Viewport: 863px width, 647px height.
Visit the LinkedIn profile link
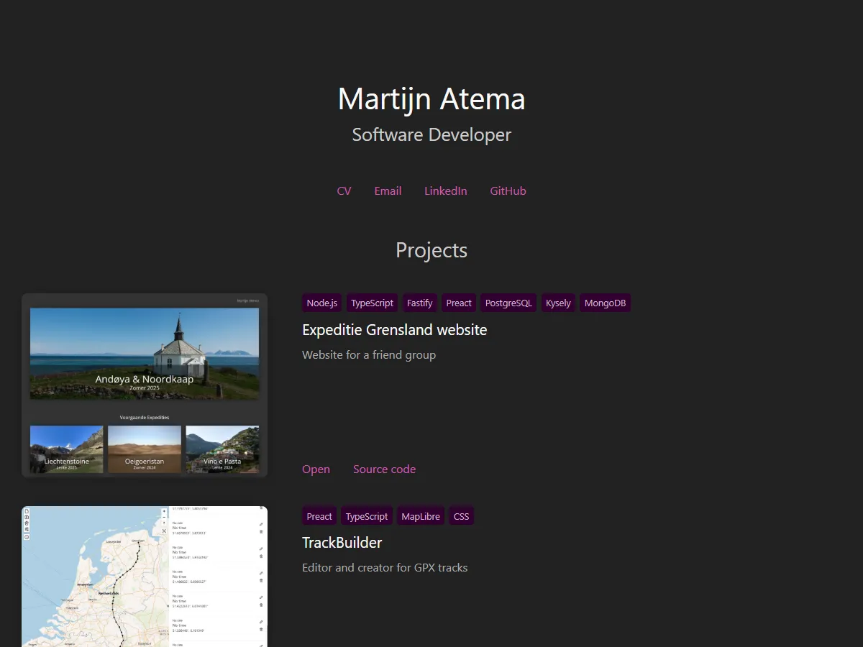445,191
